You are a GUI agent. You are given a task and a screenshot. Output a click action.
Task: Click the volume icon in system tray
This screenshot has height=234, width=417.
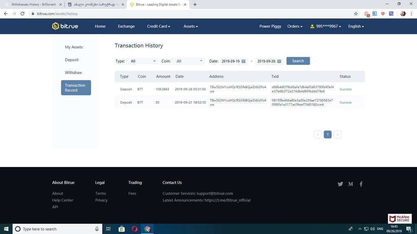click(x=372, y=229)
